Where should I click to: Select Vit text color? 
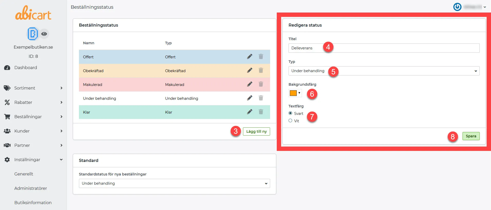tap(290, 121)
